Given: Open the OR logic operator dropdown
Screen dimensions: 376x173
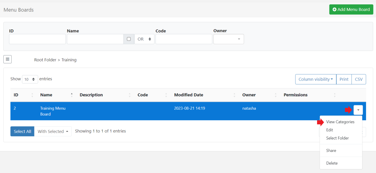Looking at the screenshot, I should [x=144, y=39].
